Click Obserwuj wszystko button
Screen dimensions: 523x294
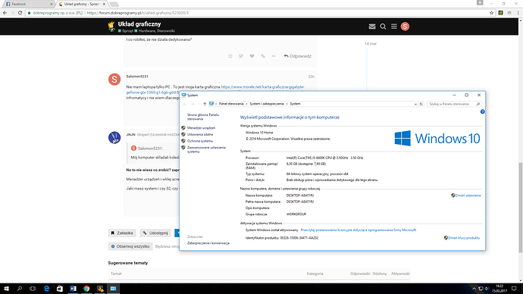(x=130, y=246)
